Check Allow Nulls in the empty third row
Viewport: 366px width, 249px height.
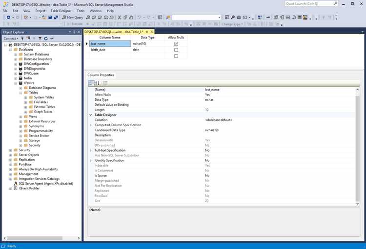pos(176,56)
